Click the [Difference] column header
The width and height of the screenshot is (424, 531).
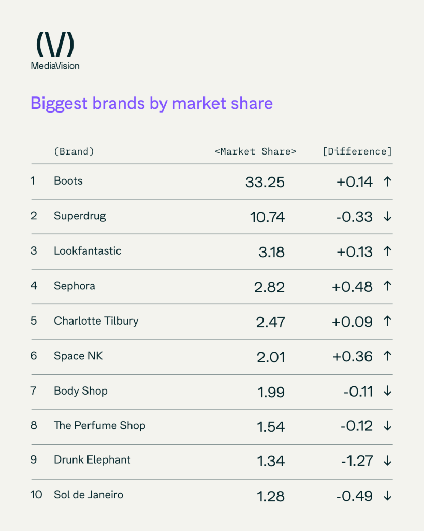(x=357, y=151)
